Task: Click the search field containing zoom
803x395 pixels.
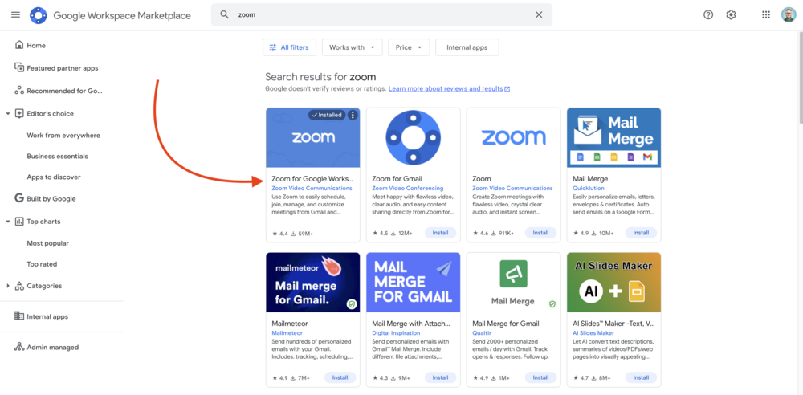Action: pyautogui.click(x=381, y=15)
